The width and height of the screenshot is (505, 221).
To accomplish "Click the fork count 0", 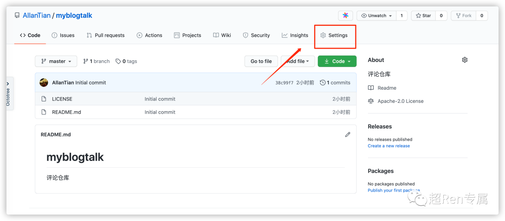I will tap(482, 15).
